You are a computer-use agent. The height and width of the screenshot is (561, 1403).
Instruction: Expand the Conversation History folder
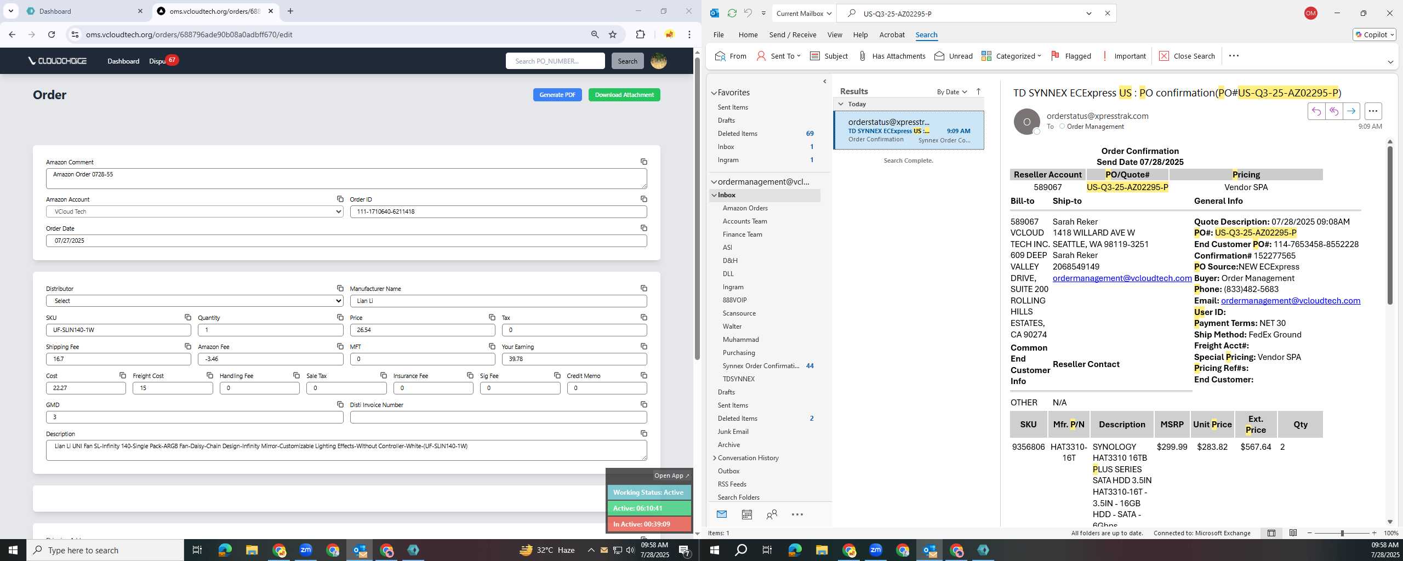click(714, 458)
